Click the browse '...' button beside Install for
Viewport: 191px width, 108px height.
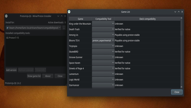tap(64, 28)
